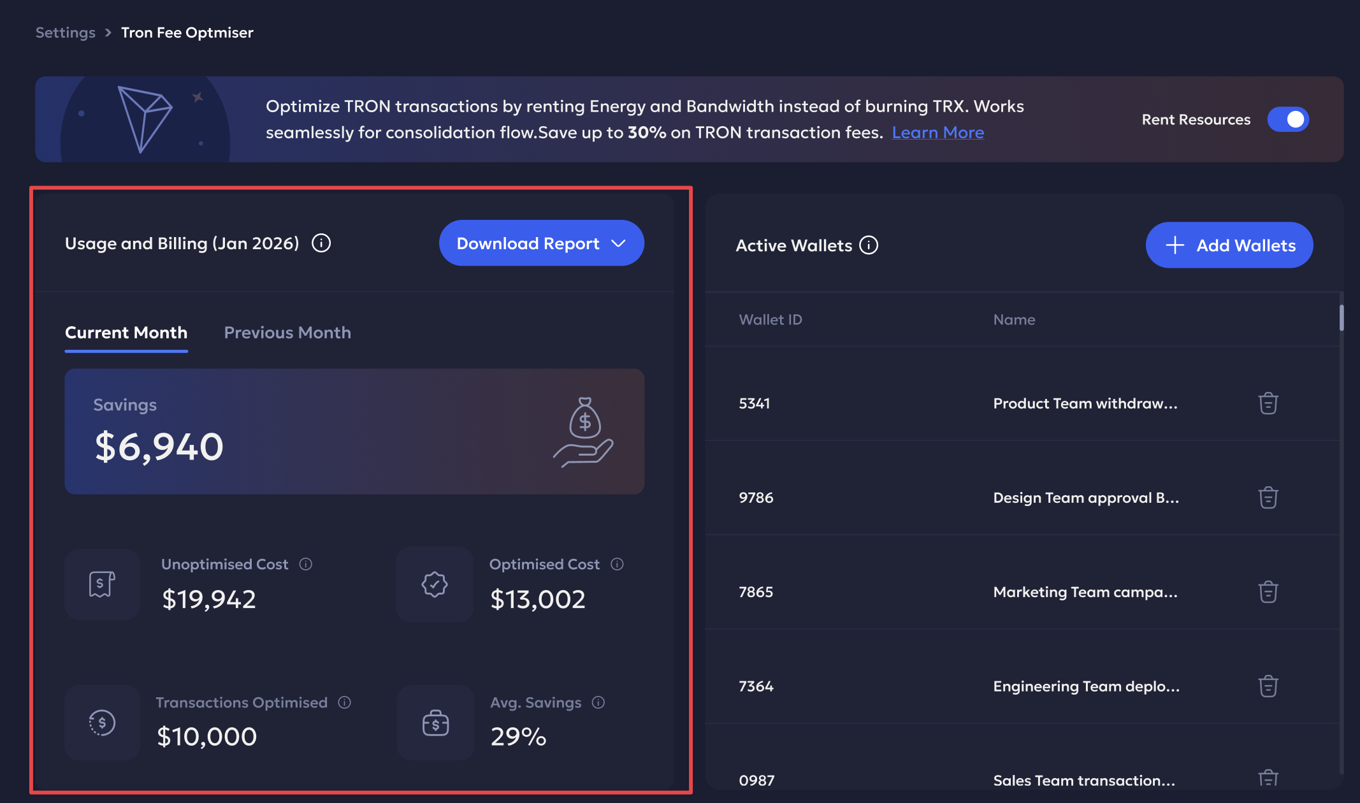
Task: Click info icon beside Active Wallets
Action: [869, 245]
